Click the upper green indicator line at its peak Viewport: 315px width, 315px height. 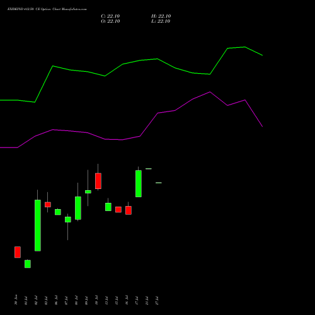[245, 47]
